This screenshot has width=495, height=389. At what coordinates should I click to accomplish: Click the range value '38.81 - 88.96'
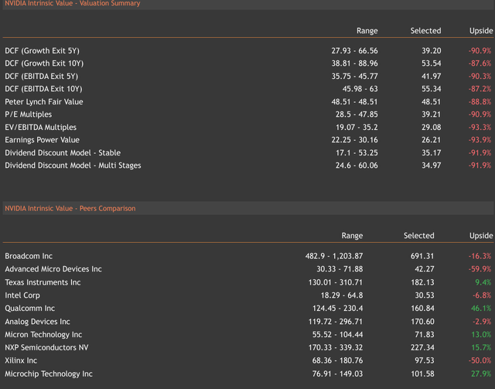[354, 63]
